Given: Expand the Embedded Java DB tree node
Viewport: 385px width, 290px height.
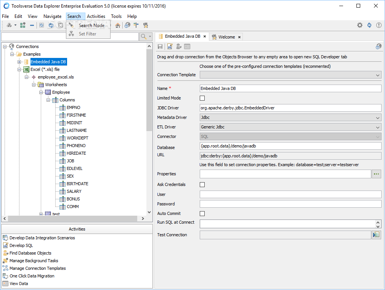Looking at the screenshot, I should pos(19,62).
